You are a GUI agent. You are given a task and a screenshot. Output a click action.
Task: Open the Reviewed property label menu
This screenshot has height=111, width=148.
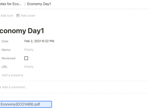[8, 58]
